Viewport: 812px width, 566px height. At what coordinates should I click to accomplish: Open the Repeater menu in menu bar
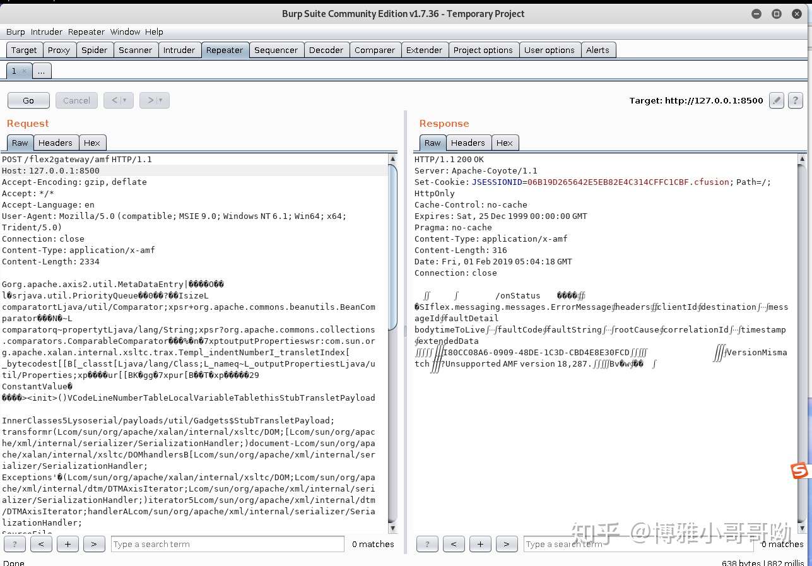86,32
